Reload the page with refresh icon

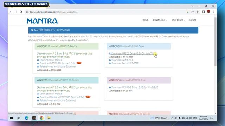(21, 12)
